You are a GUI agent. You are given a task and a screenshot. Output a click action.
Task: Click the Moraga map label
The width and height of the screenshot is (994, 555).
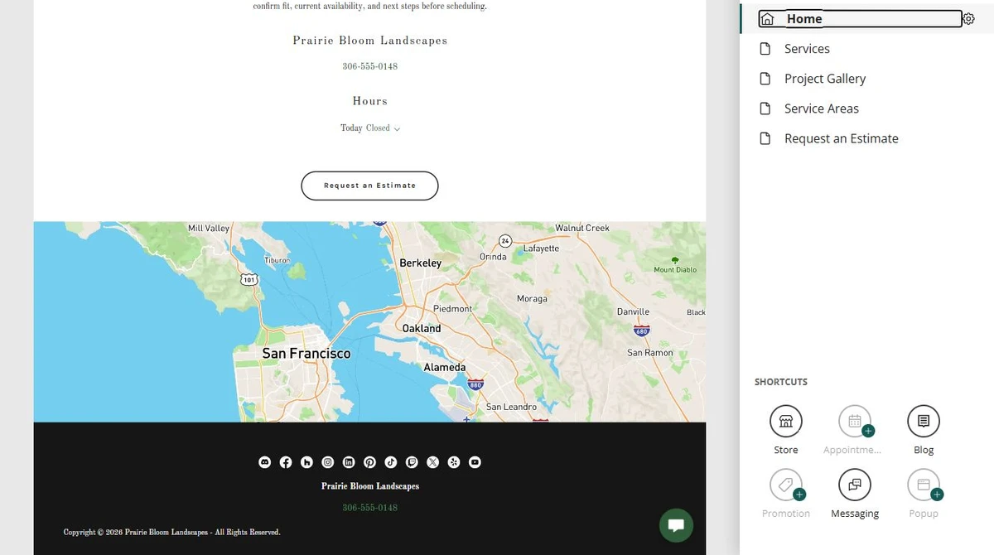click(532, 298)
